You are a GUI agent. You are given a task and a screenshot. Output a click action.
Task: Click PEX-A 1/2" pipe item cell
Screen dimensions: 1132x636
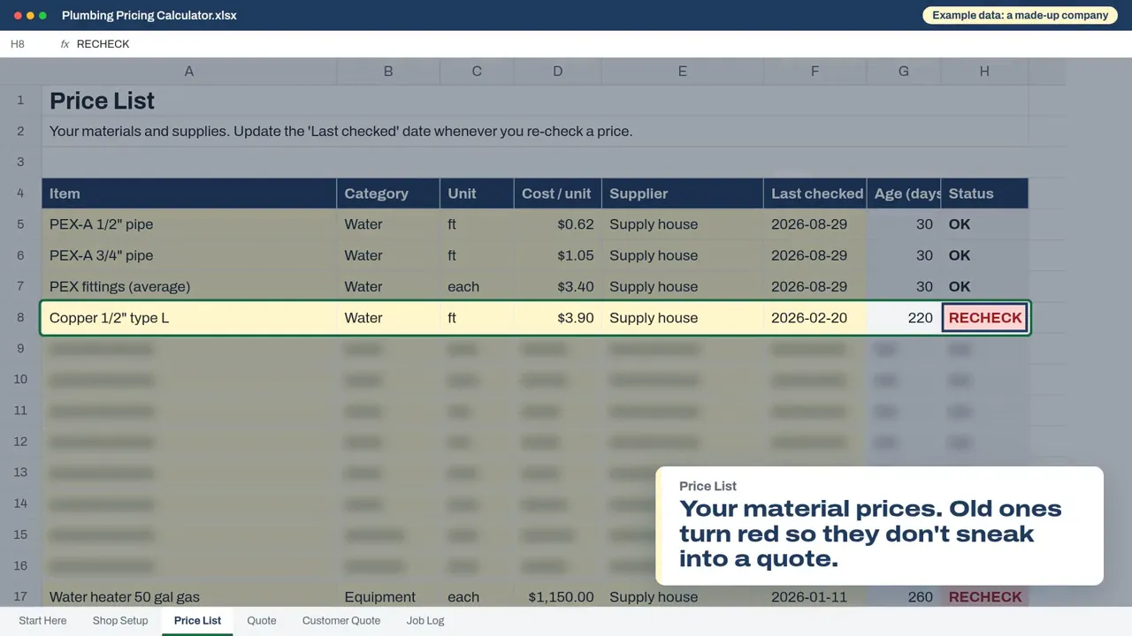[189, 224]
